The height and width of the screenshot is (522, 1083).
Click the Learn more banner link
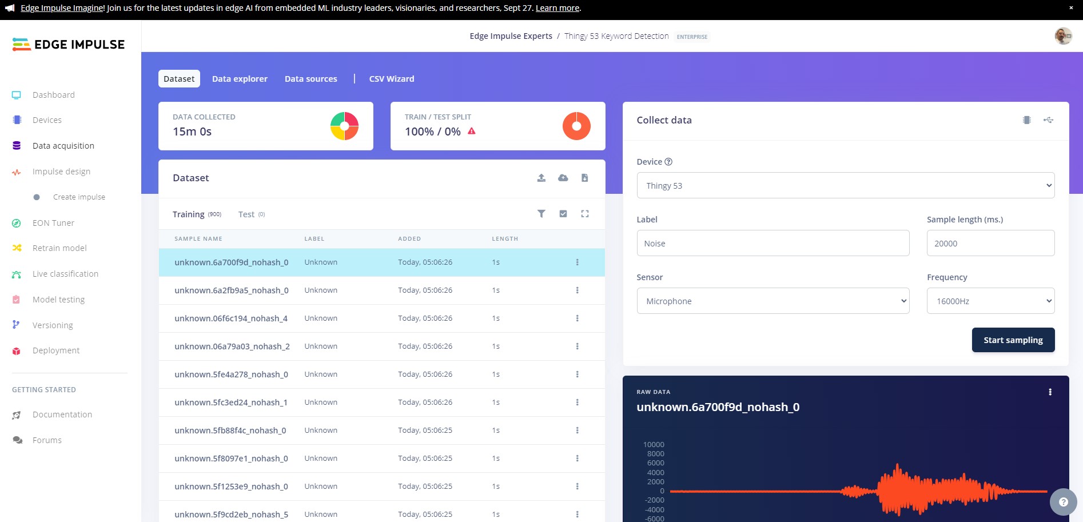tap(557, 8)
